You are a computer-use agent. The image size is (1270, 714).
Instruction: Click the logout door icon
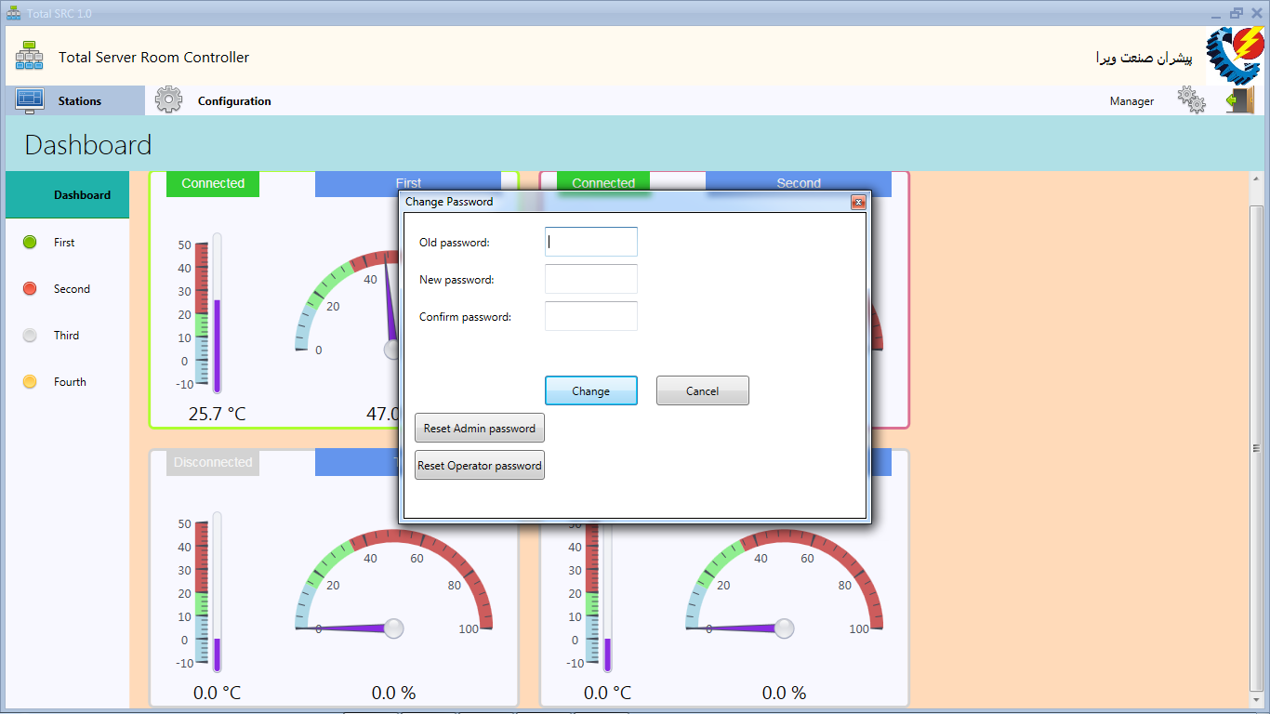click(1240, 99)
